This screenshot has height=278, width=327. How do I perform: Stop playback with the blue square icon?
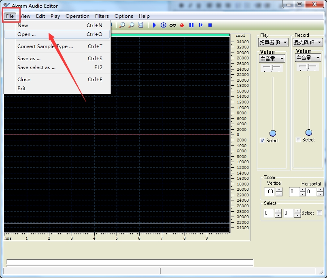tap(210, 25)
